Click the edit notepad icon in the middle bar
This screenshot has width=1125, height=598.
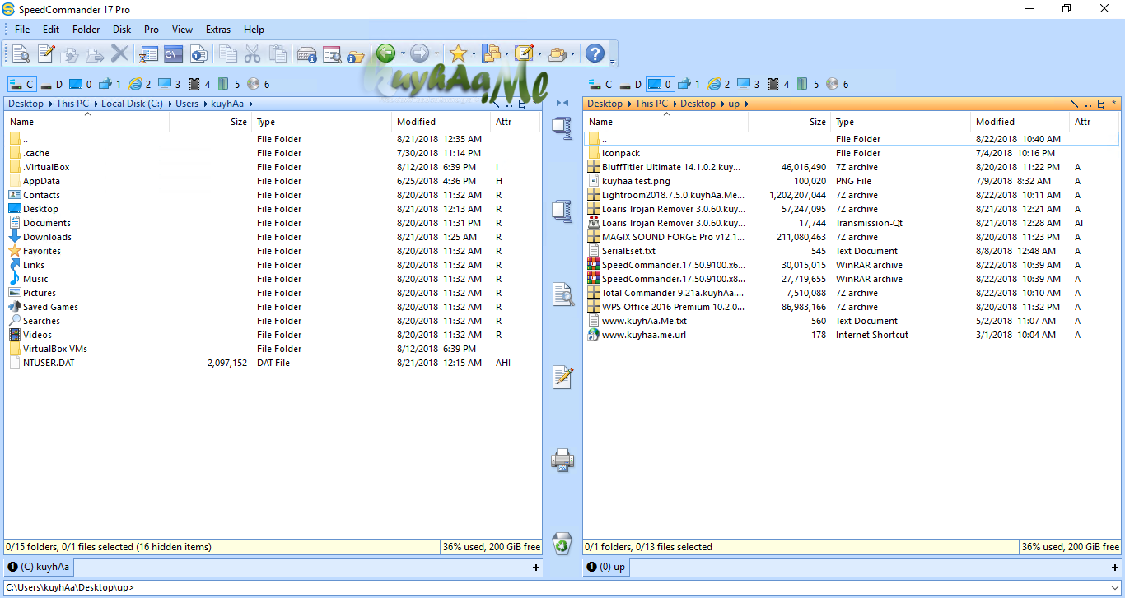click(562, 377)
